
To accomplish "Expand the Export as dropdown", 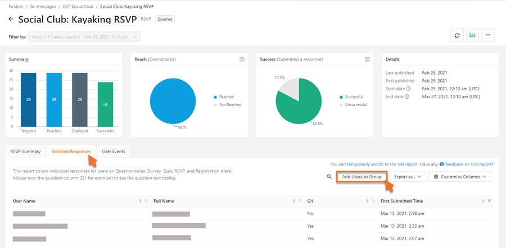I will (x=408, y=177).
